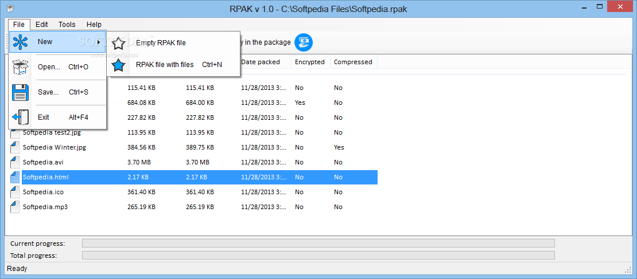Sort by the Compressed column header
The image size is (637, 279).
click(354, 62)
